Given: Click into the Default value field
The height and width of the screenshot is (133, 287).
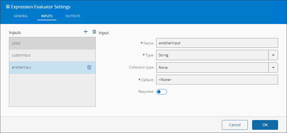Looking at the screenshot, I should (217, 80).
